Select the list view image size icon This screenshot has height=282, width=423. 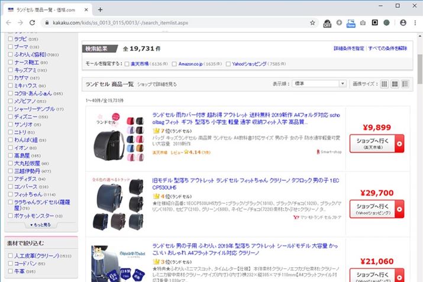(x=405, y=84)
